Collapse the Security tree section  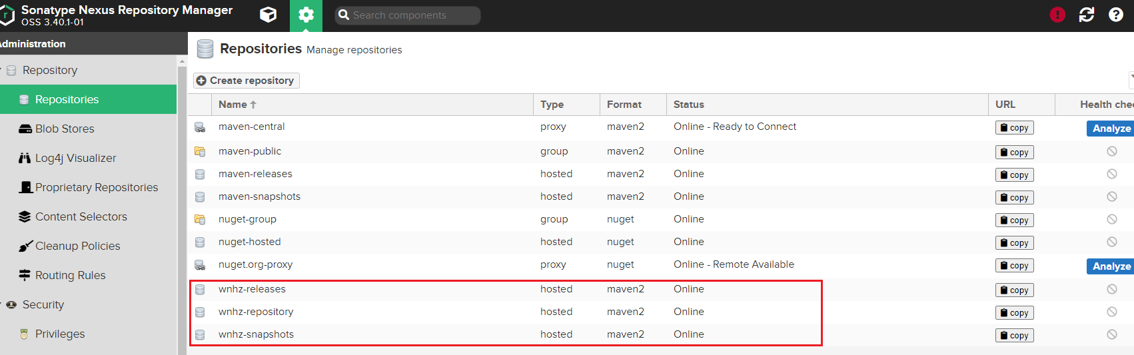click(2, 304)
